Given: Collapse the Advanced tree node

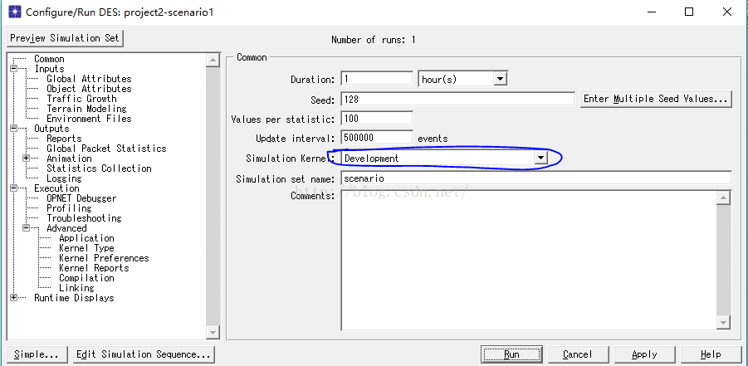Looking at the screenshot, I should point(26,228).
